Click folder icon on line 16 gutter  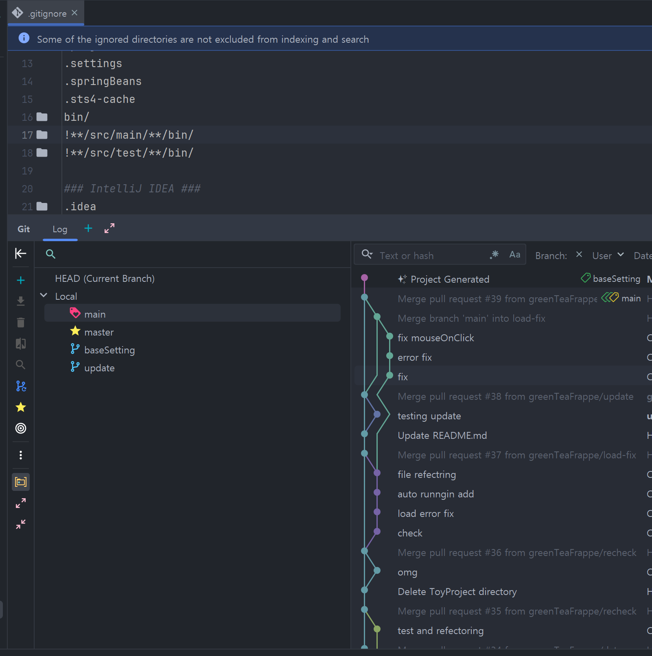tap(42, 117)
